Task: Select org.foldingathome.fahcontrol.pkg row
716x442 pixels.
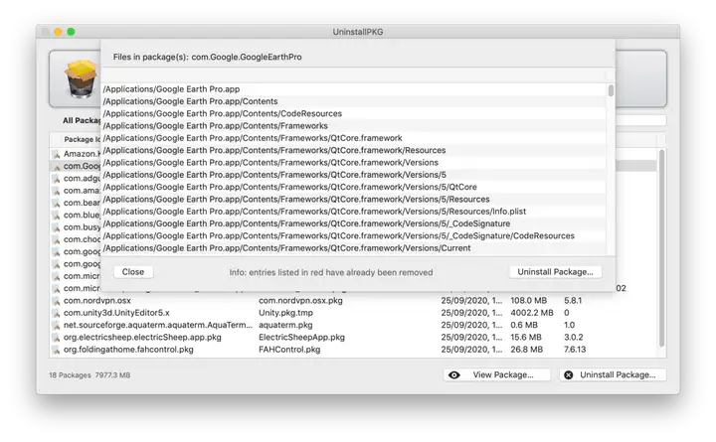Action: (353, 350)
